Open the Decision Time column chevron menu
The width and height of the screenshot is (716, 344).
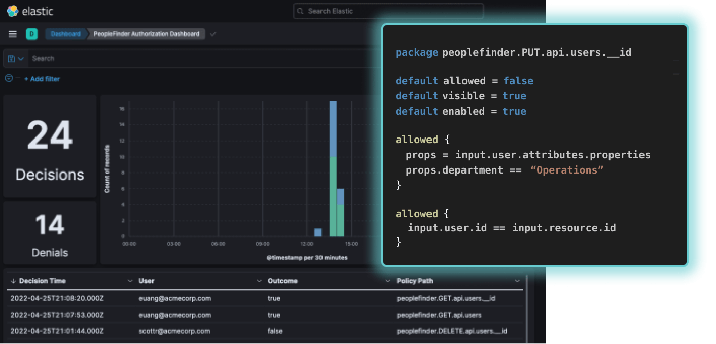pyautogui.click(x=130, y=281)
